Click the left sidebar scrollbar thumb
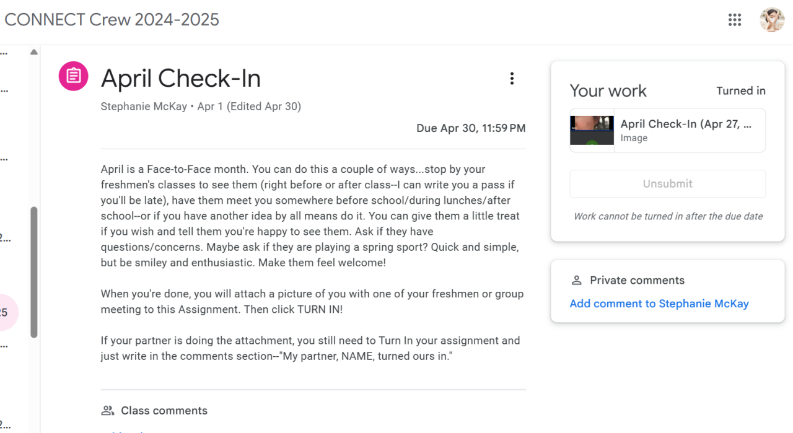 (x=34, y=273)
